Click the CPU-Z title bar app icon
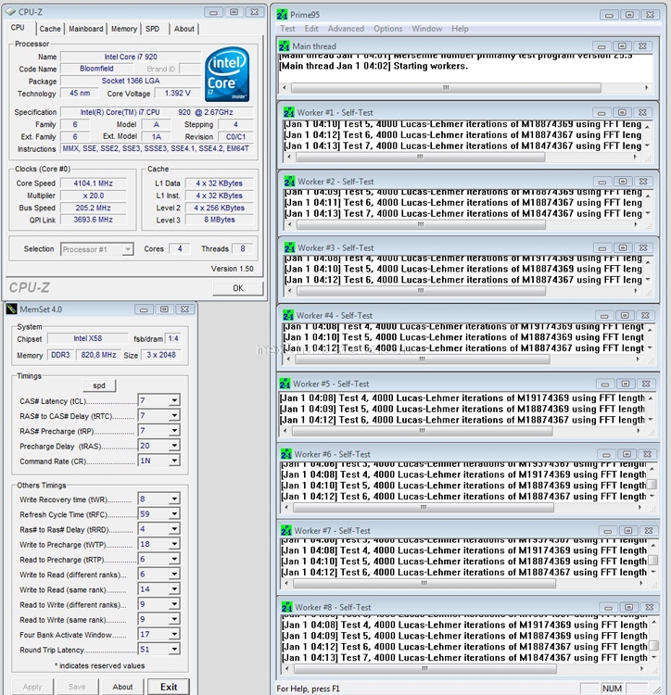The image size is (671, 695). pos(10,12)
